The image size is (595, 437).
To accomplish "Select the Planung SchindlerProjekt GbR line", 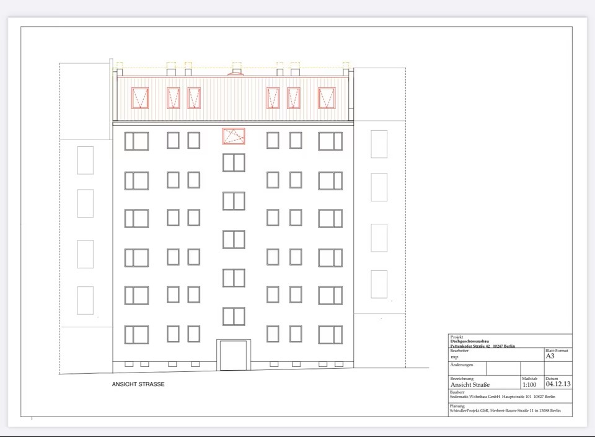I will point(505,410).
